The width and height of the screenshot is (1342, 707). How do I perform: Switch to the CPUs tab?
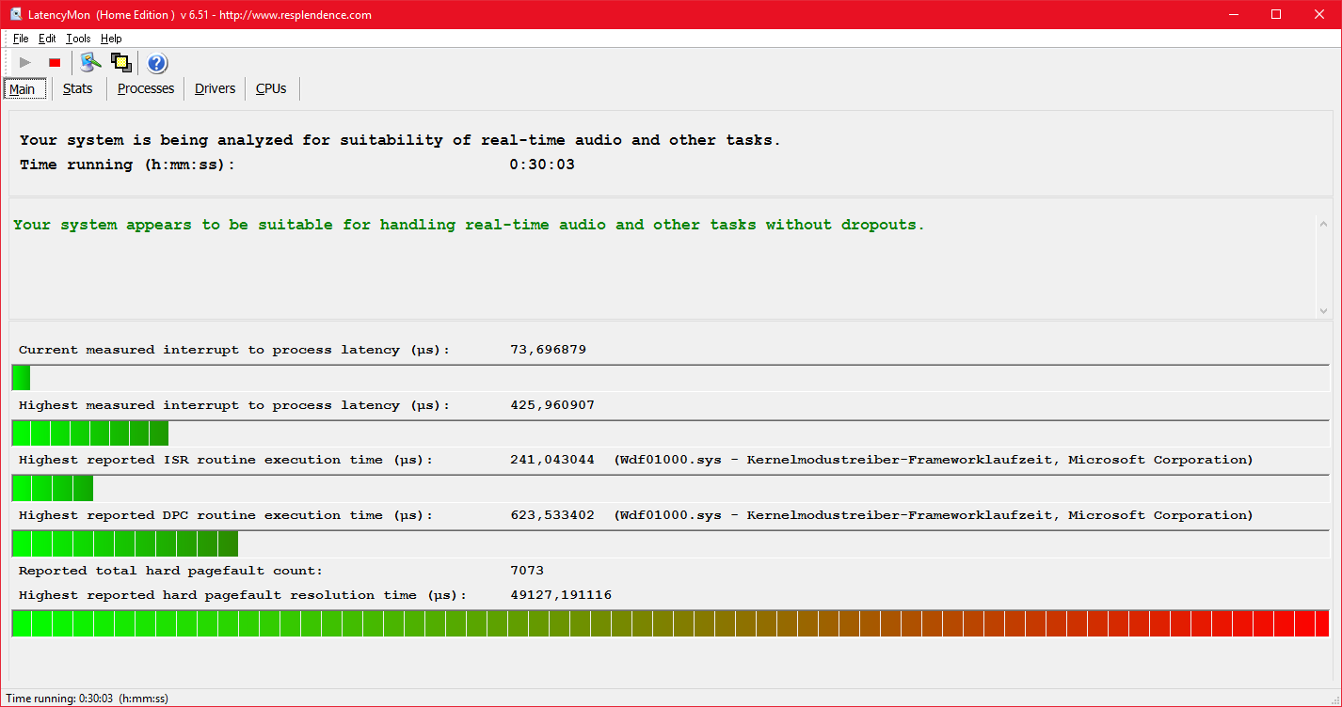pos(271,88)
